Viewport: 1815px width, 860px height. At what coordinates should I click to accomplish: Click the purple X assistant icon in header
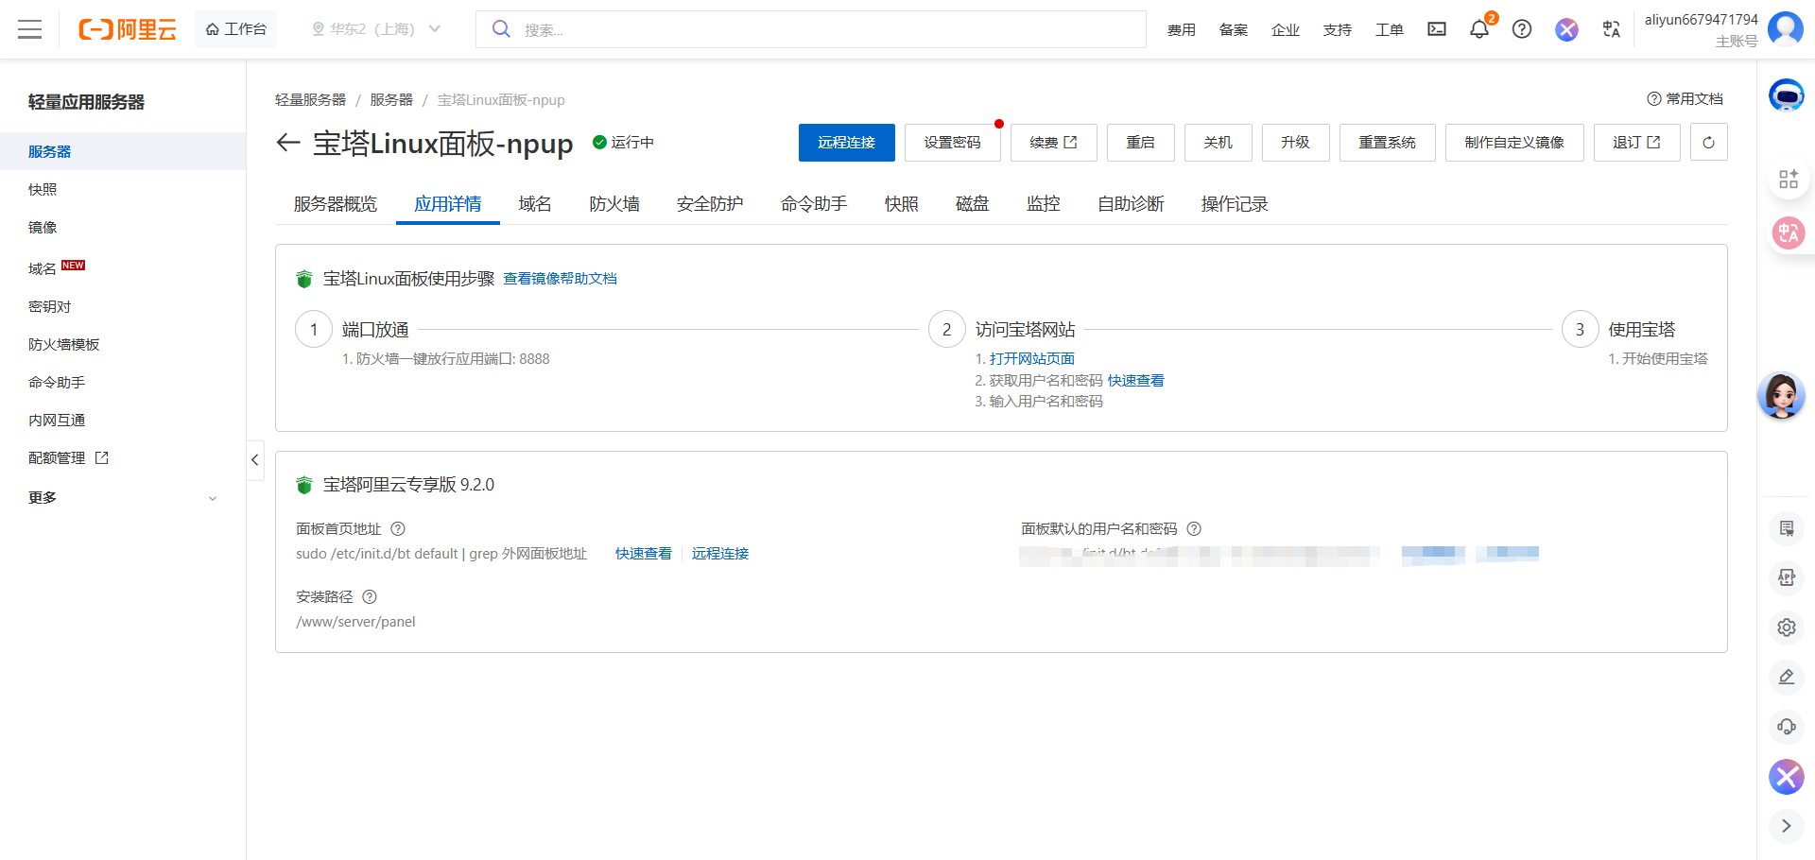(1566, 29)
